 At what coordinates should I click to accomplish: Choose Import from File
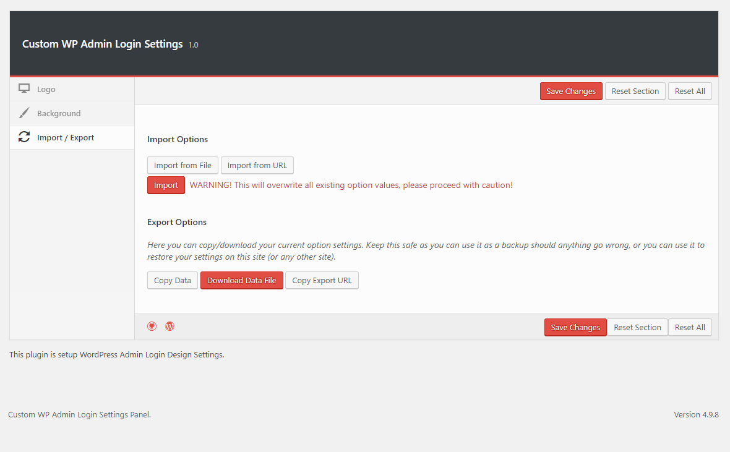[182, 165]
